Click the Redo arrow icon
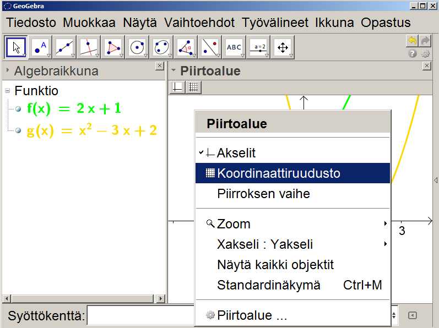This screenshot has height=328, width=439. 425,41
